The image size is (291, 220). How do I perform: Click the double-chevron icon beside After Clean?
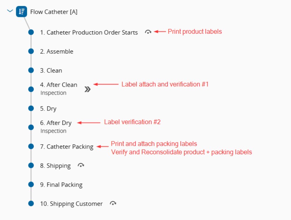click(88, 89)
